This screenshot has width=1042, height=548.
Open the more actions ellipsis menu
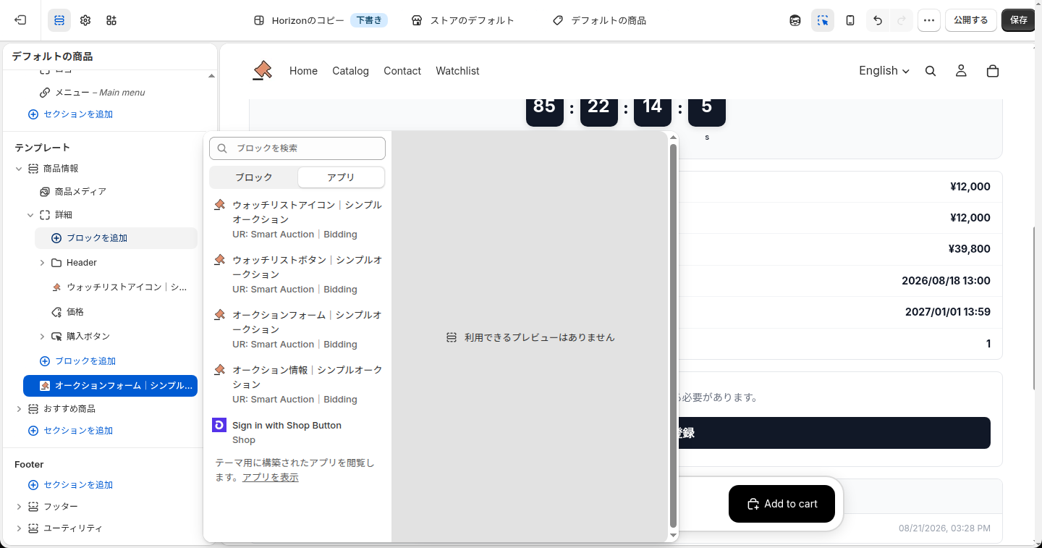click(x=929, y=20)
